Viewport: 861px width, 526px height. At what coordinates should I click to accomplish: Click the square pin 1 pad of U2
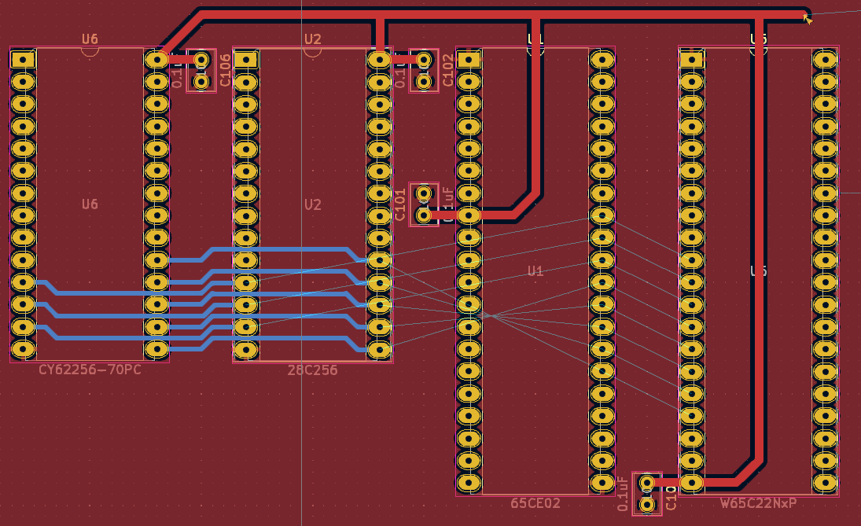(246, 59)
